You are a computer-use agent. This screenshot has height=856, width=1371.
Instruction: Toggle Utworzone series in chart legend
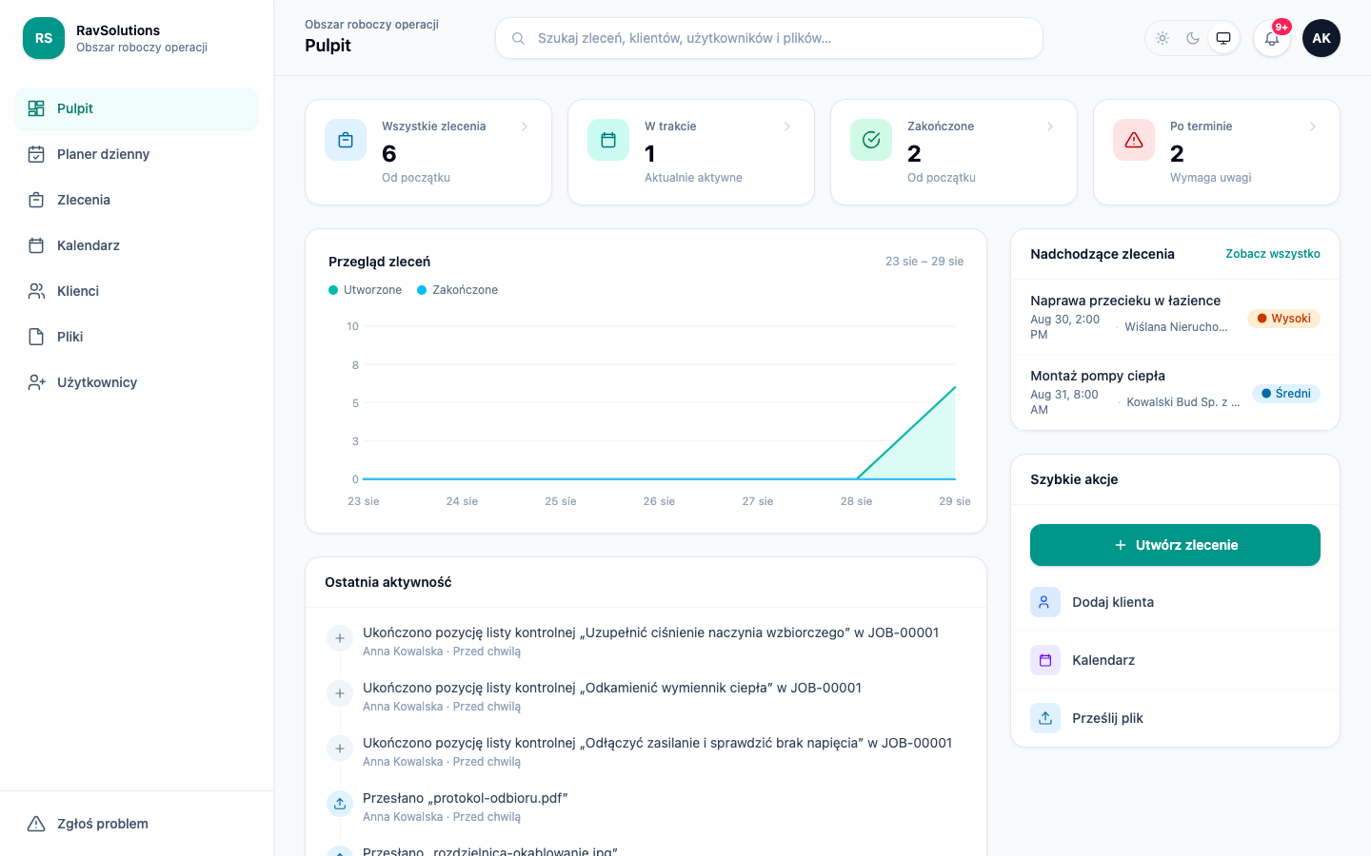tap(366, 290)
